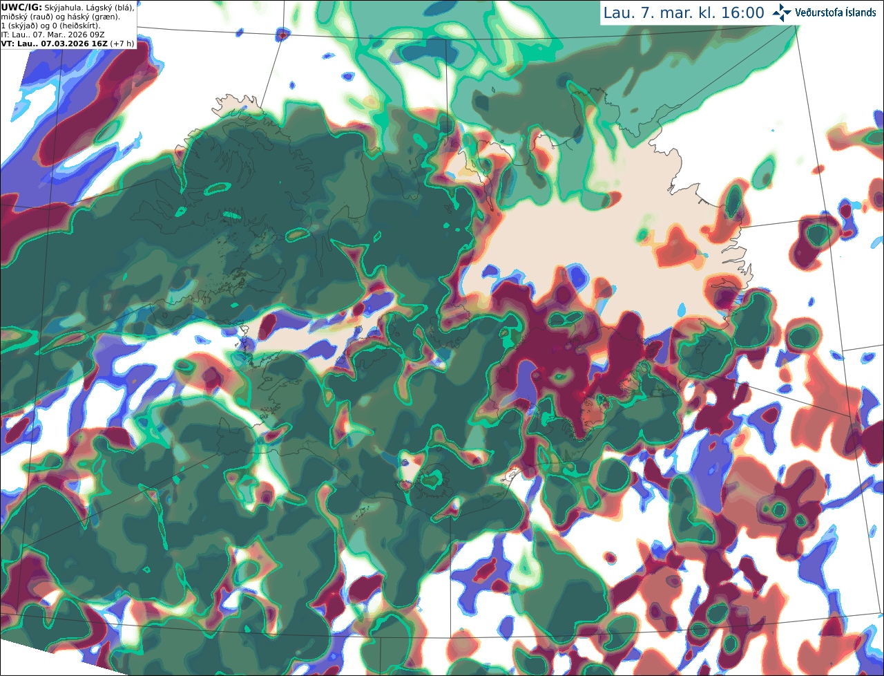The image size is (884, 676).
Task: Click the 'miðský (rauð) og háský (græn).' legend line
Action: [x=60, y=17]
